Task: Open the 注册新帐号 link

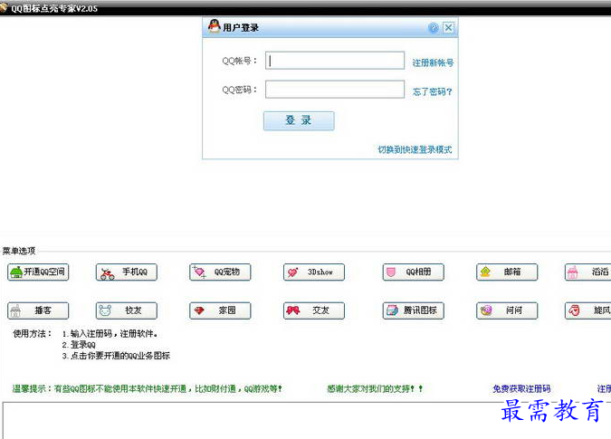Action: [x=433, y=62]
